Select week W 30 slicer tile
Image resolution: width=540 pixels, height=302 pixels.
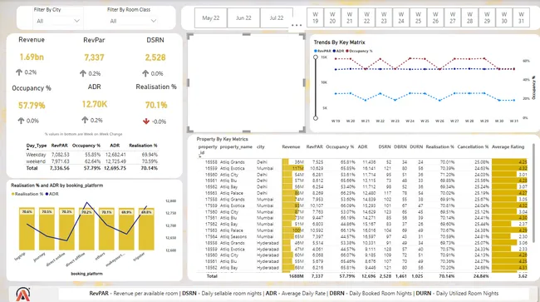pyautogui.click(x=504, y=17)
